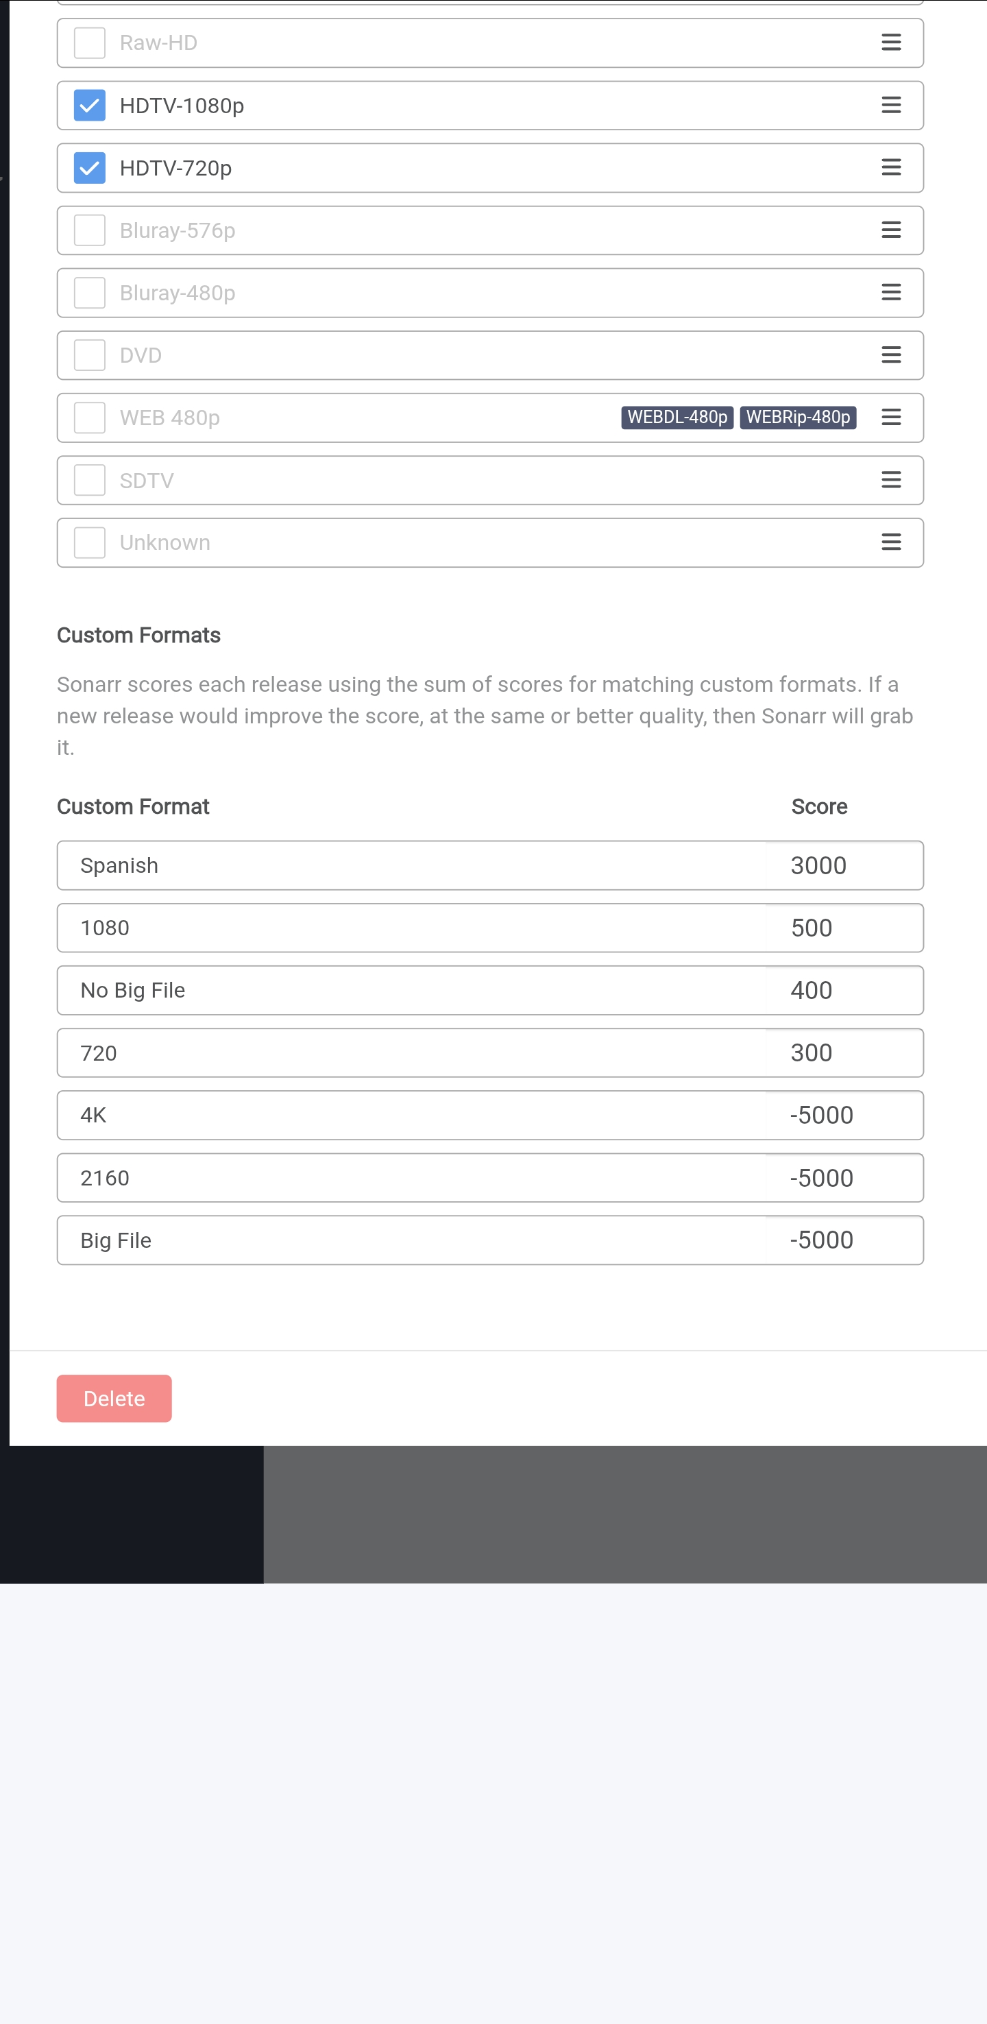Click the drag handle for Bluray-480p
Screen dimensions: 987x2024
(x=890, y=292)
